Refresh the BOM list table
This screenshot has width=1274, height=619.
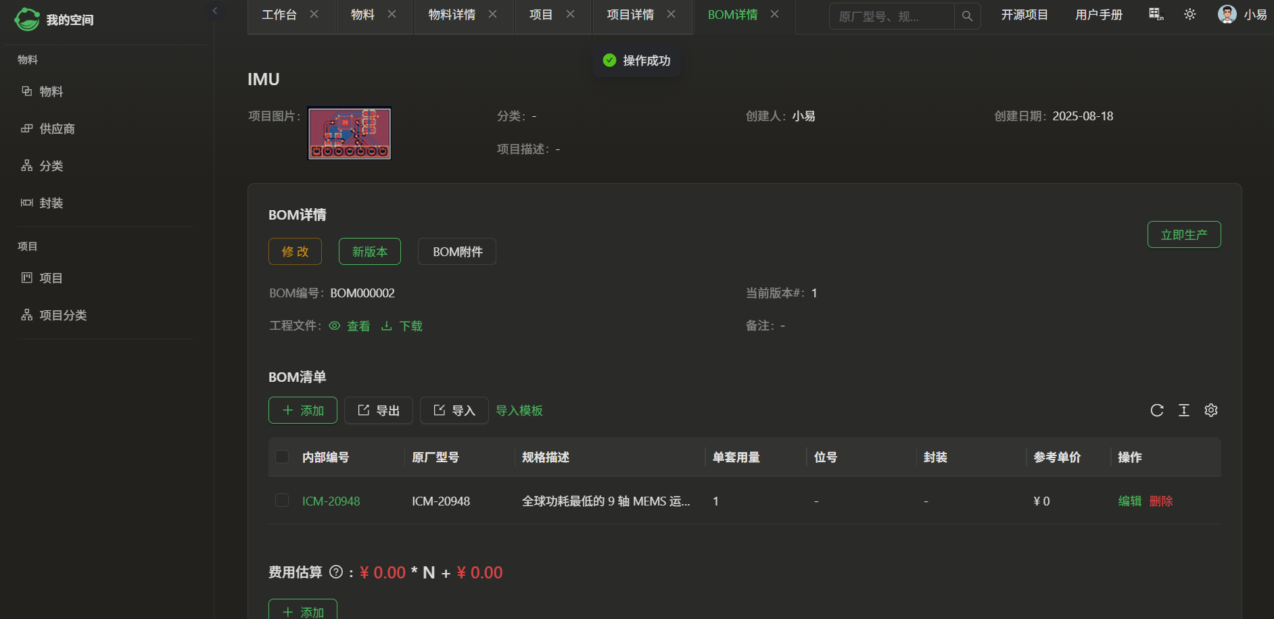click(1157, 410)
